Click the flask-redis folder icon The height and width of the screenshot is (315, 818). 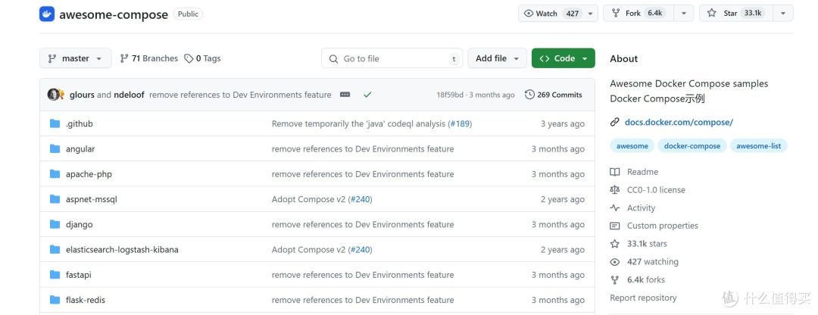[55, 300]
